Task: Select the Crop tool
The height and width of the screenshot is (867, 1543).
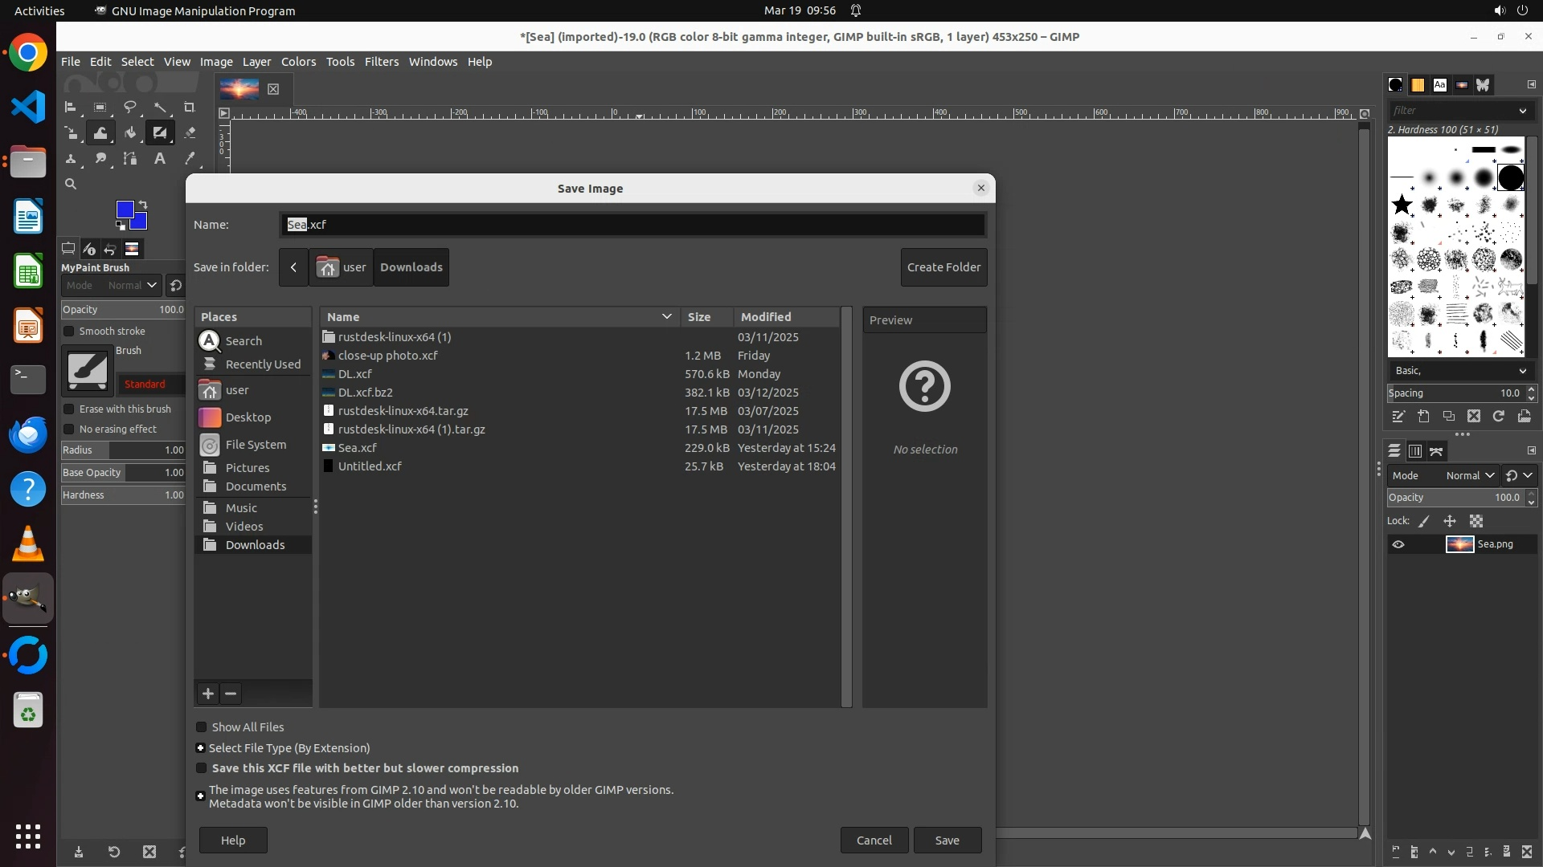Action: 190,107
